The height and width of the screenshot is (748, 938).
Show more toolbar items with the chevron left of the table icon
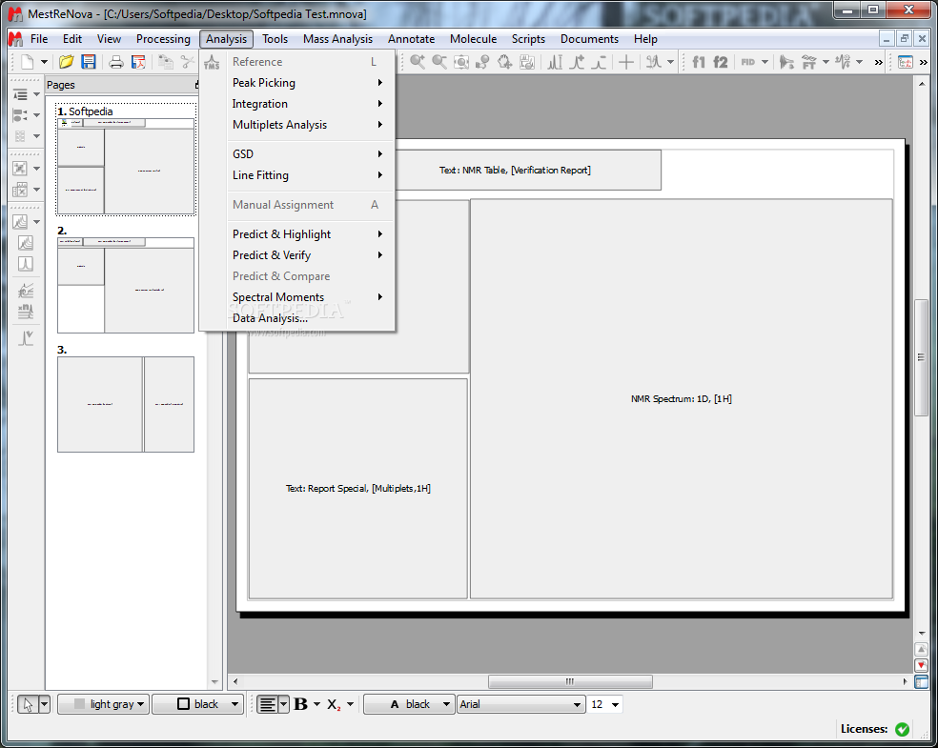[x=878, y=62]
